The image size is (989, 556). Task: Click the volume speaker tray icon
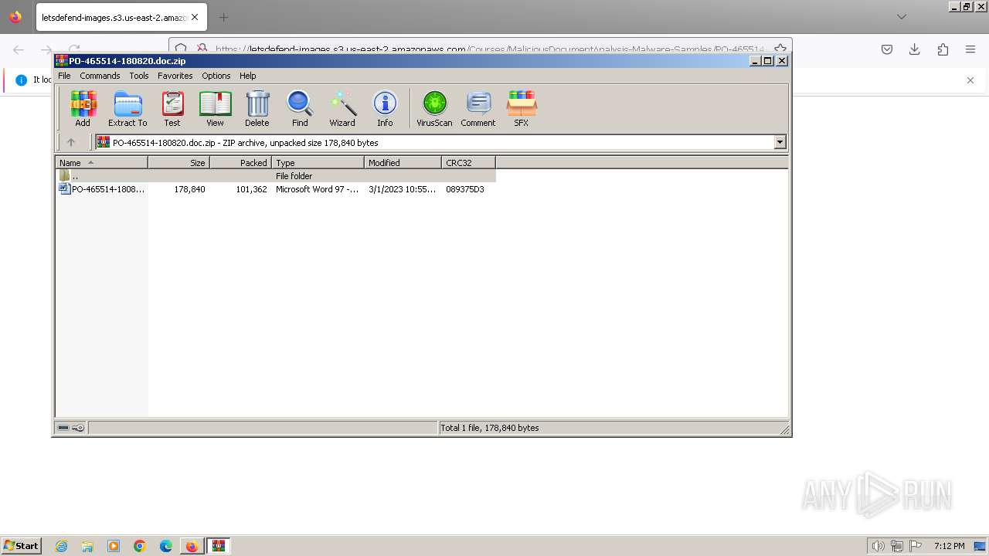[878, 546]
